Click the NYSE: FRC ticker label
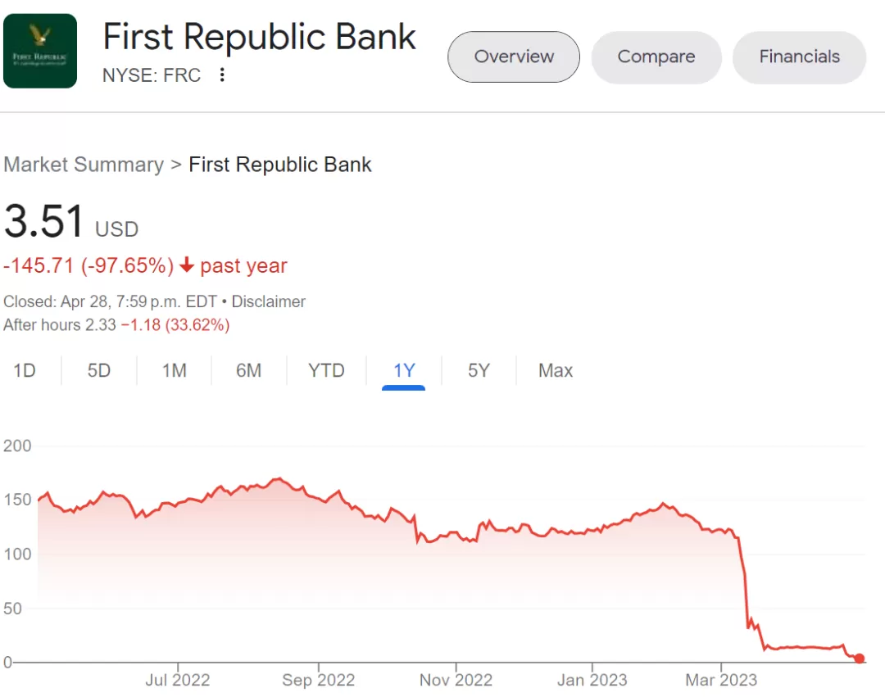Viewport: 885px width, 697px height. [152, 75]
